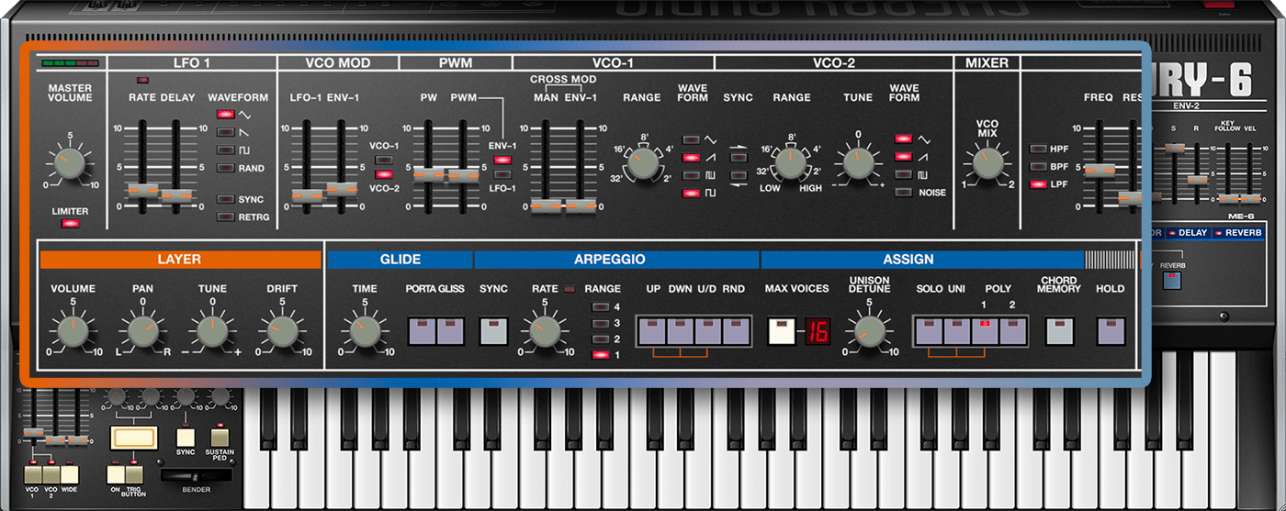Set Arpeggio RANGE to 4

click(600, 307)
